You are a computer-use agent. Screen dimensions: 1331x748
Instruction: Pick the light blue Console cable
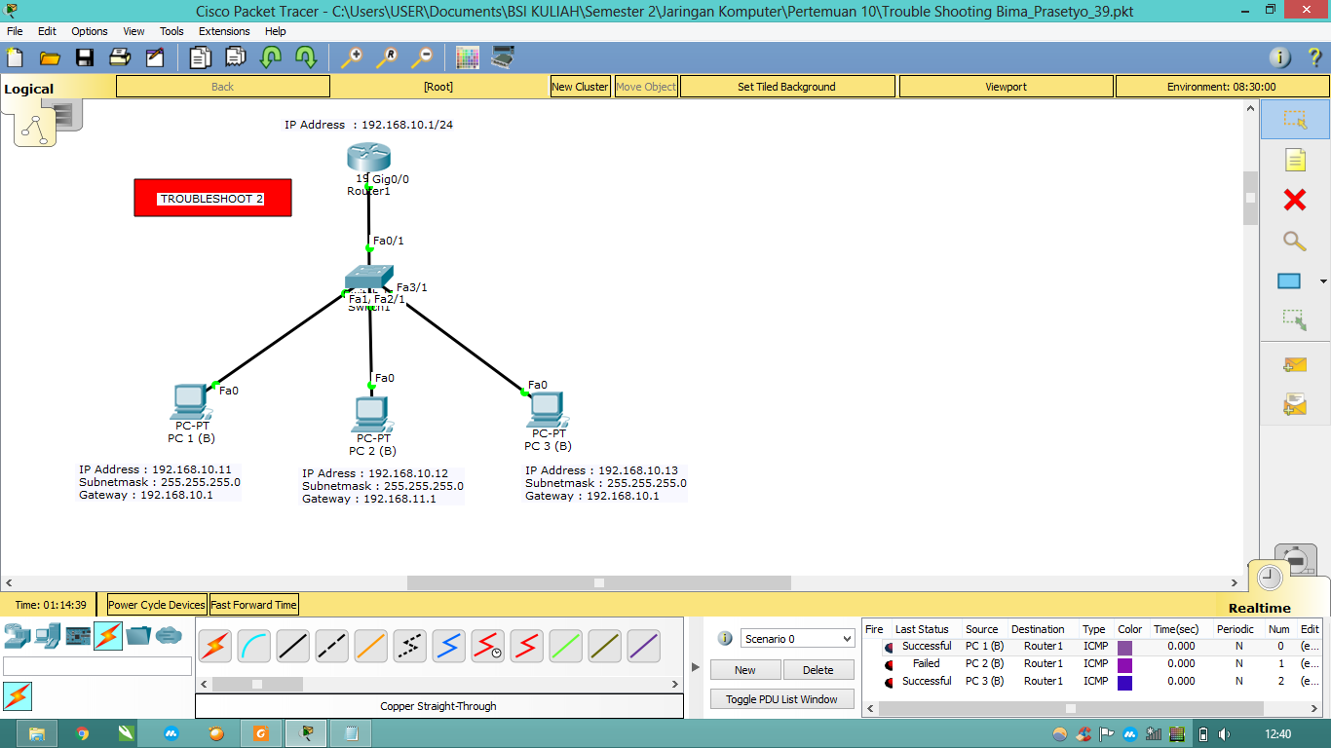254,646
